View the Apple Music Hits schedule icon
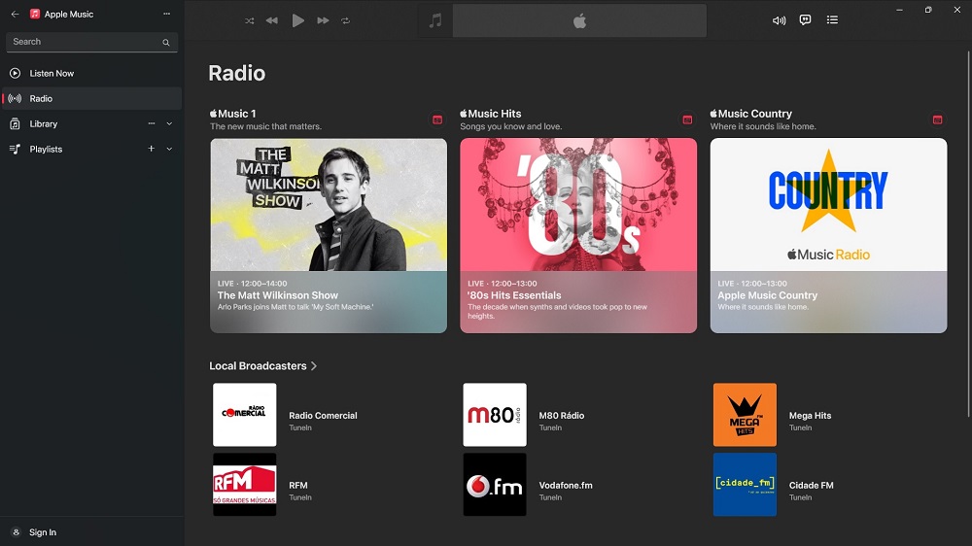This screenshot has width=972, height=546. (x=687, y=119)
